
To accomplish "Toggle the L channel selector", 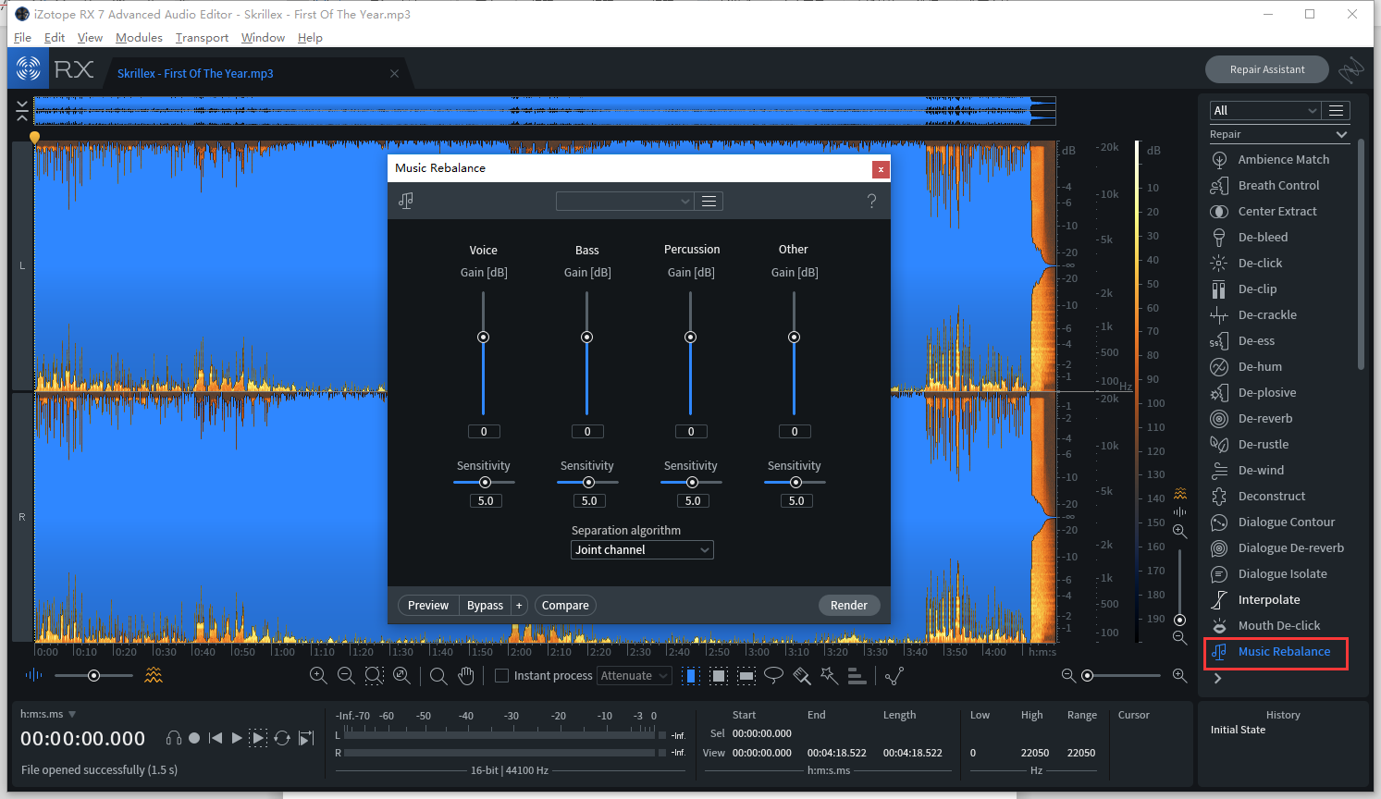I will click(22, 265).
